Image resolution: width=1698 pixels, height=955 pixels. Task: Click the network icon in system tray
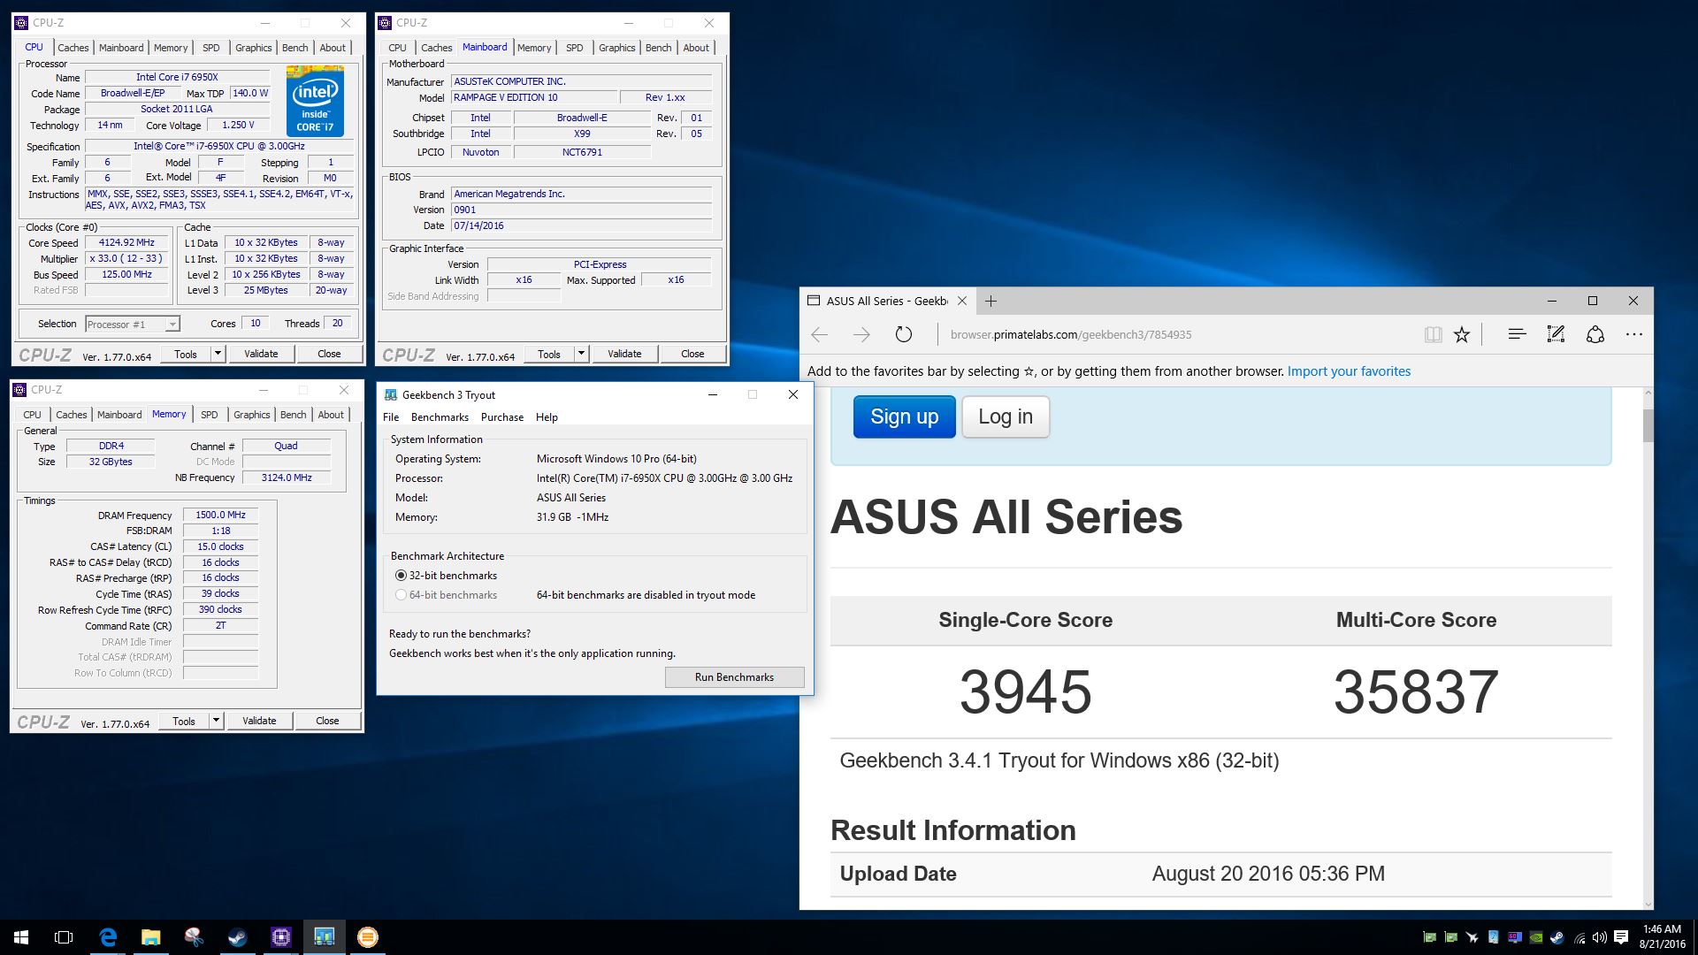coord(1579,937)
